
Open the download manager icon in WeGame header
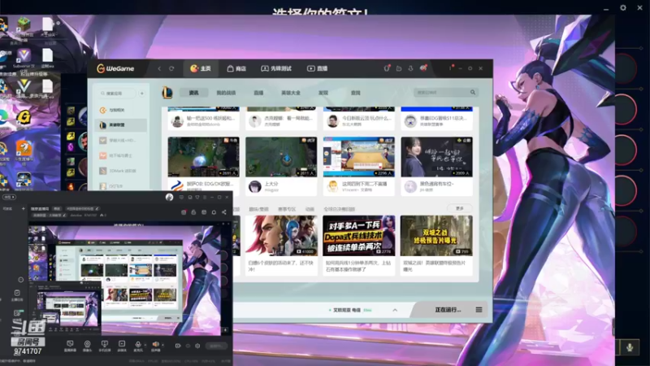click(x=411, y=68)
